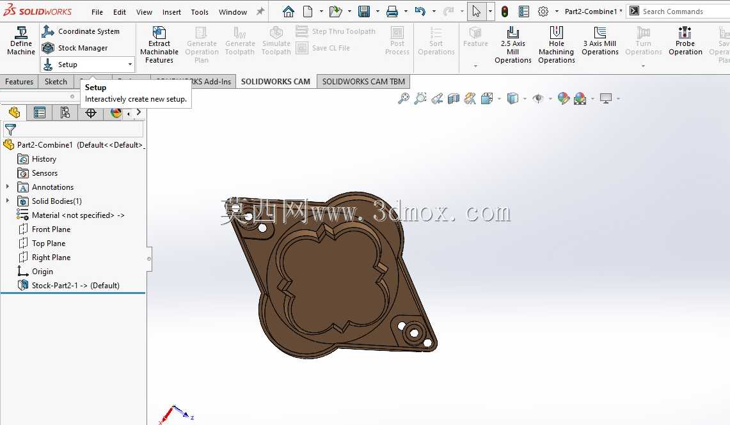The image size is (730, 425).
Task: Click the Save icon
Action: click(364, 12)
